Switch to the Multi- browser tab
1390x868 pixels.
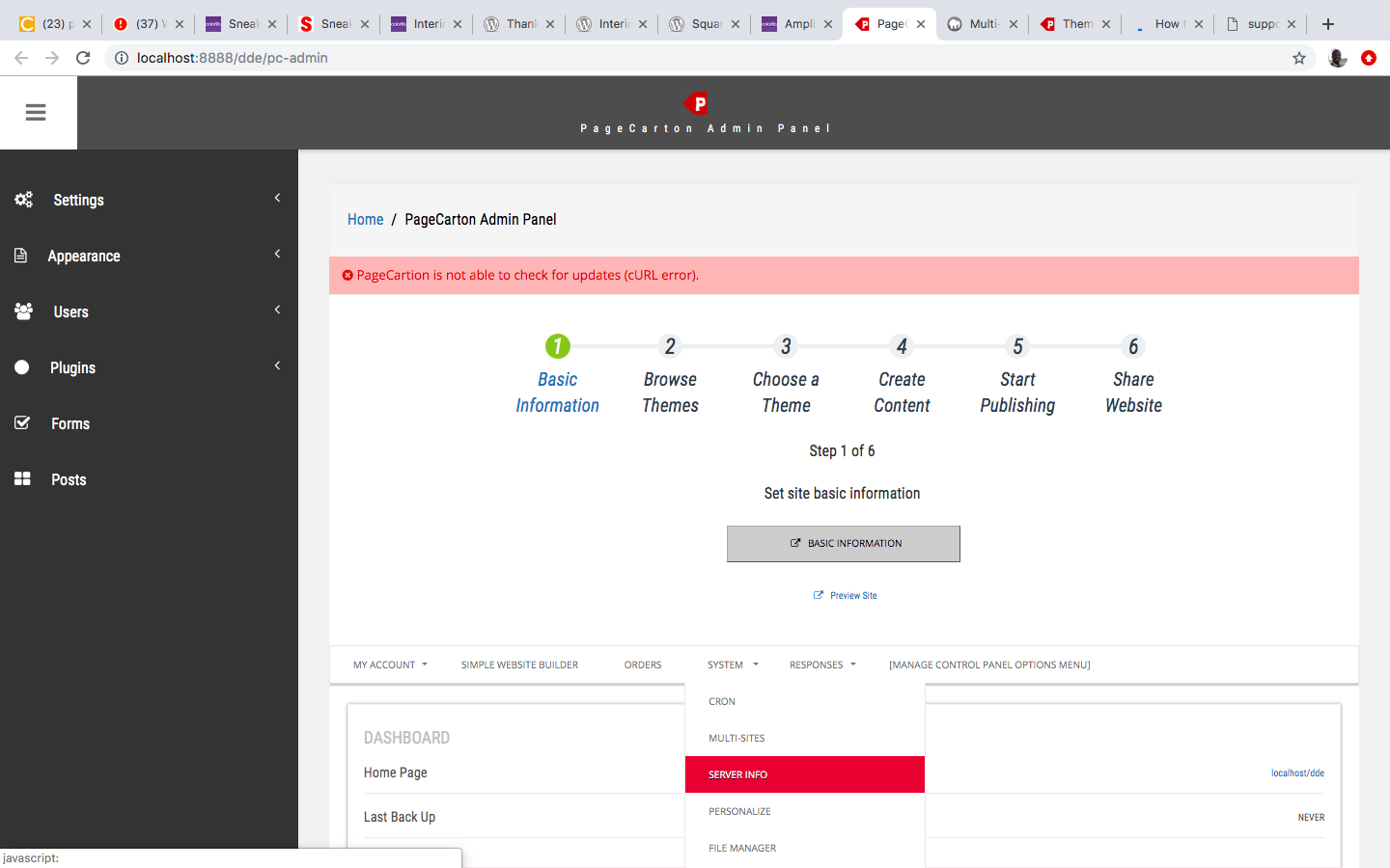click(x=982, y=24)
